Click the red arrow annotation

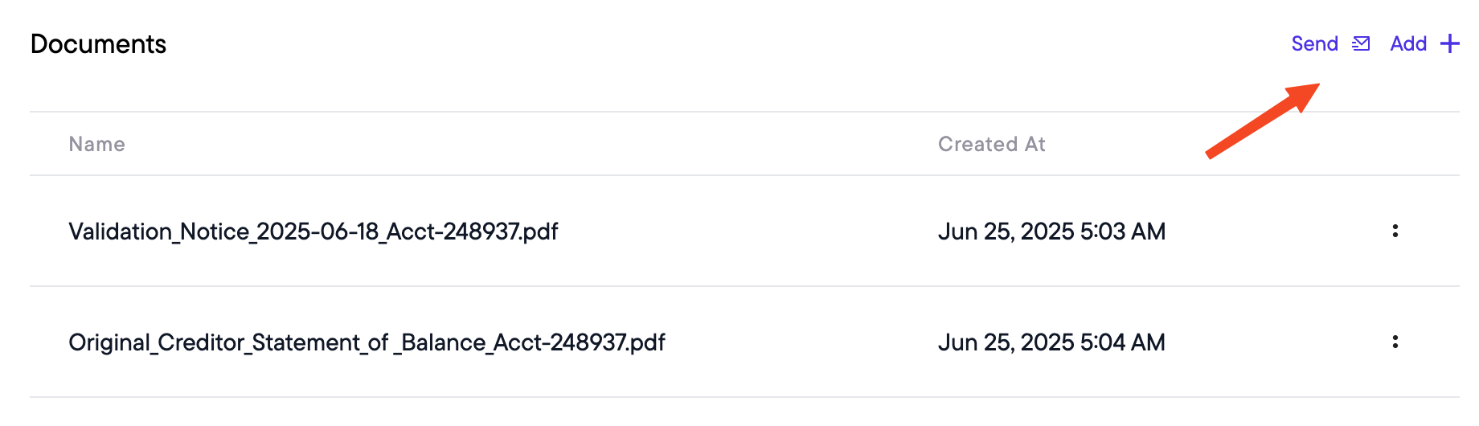click(x=1263, y=121)
